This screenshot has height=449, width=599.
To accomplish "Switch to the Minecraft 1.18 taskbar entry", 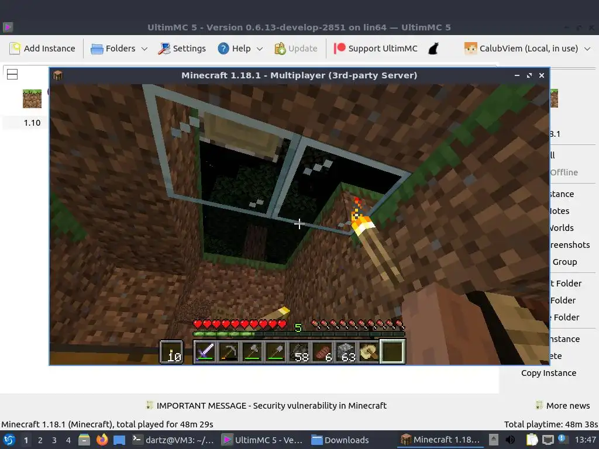I will click(x=440, y=440).
